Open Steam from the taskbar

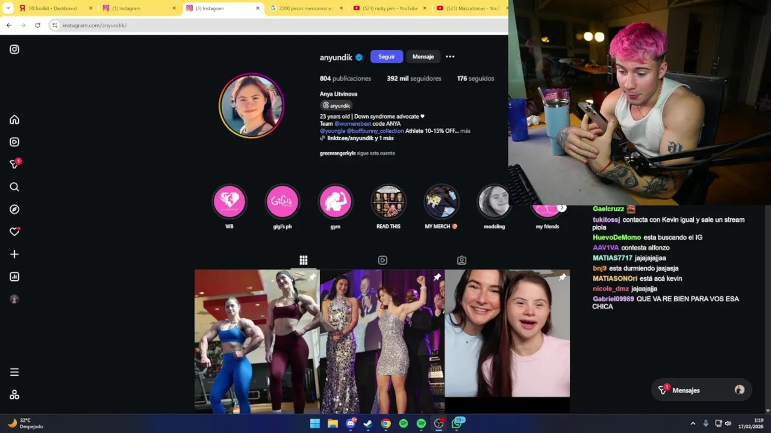[368, 423]
